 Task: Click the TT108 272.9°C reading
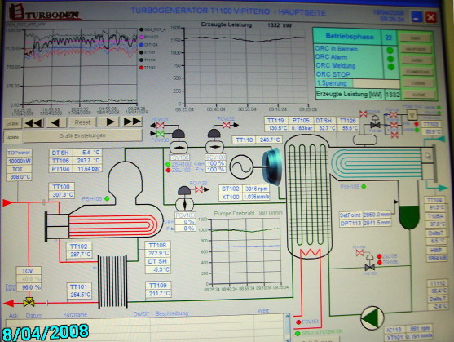pos(158,253)
